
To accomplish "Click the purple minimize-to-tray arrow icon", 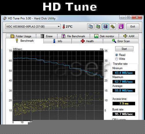I will 121,27.
